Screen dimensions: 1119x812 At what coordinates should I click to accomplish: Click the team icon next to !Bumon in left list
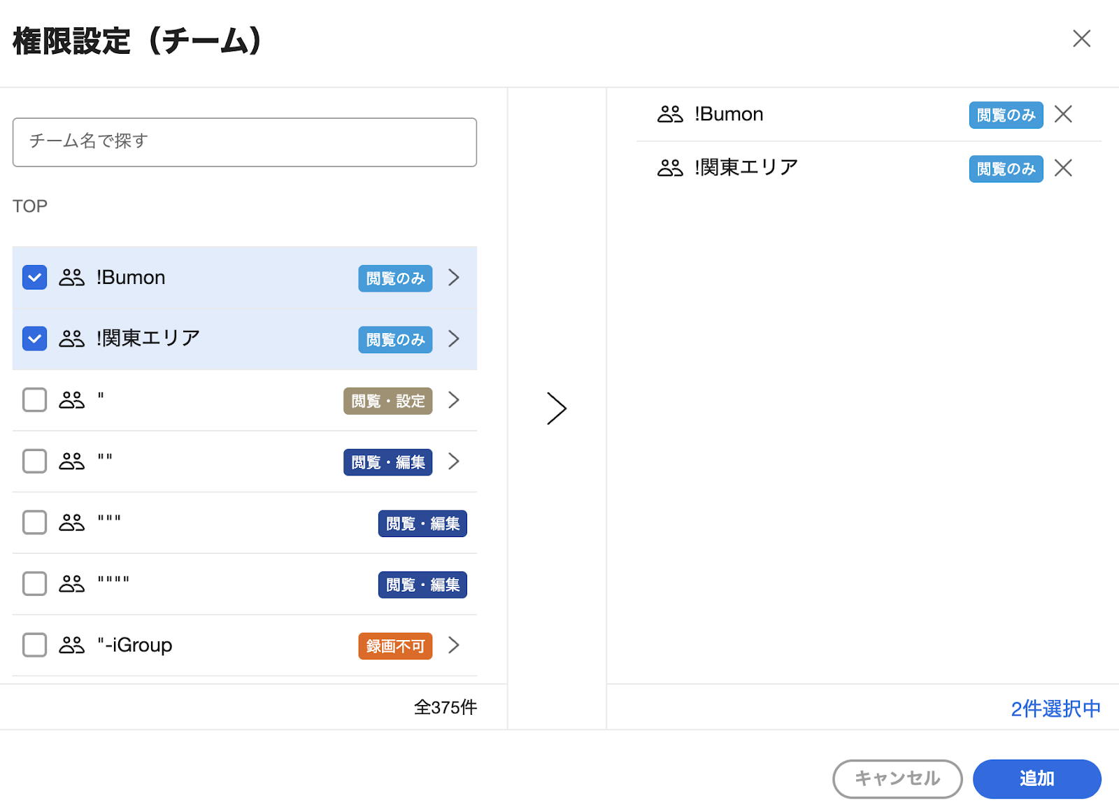pyautogui.click(x=71, y=278)
